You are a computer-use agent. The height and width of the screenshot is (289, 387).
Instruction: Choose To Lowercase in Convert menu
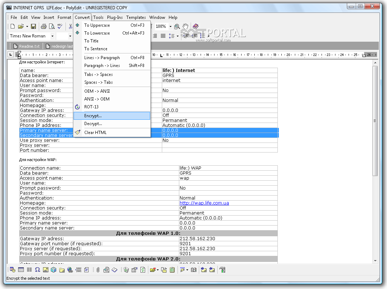click(112, 33)
